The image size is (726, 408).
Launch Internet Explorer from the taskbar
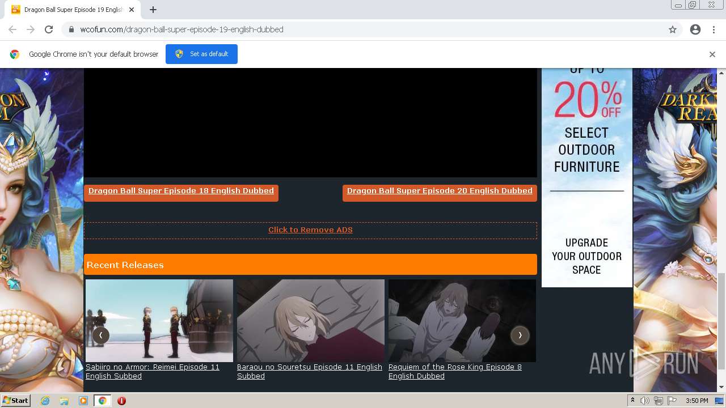click(45, 401)
